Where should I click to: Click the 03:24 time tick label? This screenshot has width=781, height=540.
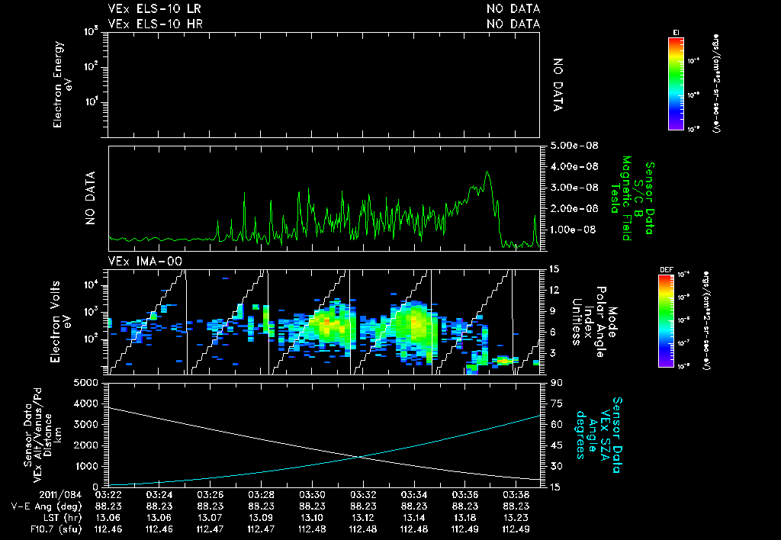pos(159,495)
